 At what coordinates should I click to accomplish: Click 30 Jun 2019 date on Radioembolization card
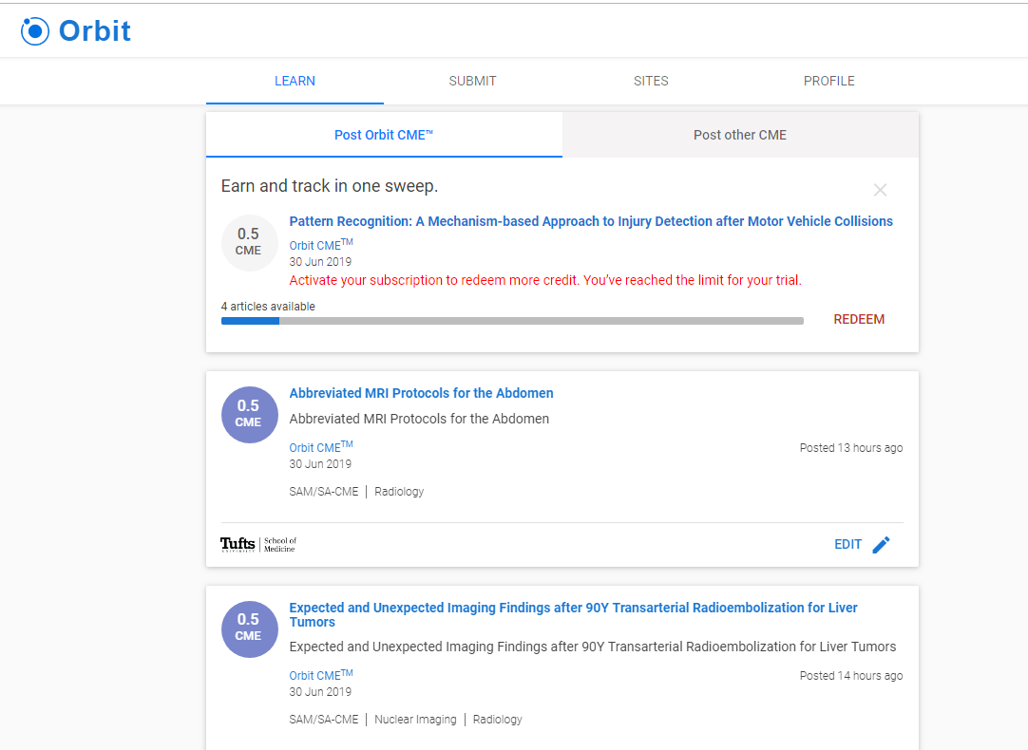tap(320, 692)
